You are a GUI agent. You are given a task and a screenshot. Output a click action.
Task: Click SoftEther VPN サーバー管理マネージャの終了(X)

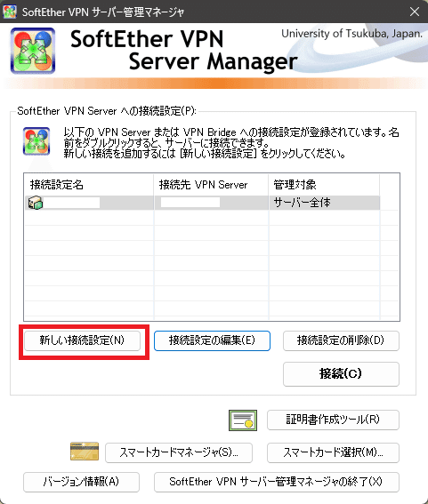(277, 482)
